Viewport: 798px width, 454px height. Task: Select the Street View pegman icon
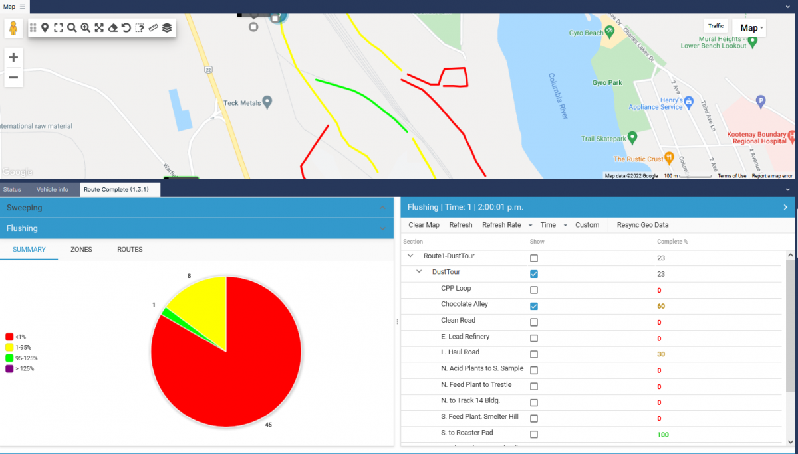13,28
